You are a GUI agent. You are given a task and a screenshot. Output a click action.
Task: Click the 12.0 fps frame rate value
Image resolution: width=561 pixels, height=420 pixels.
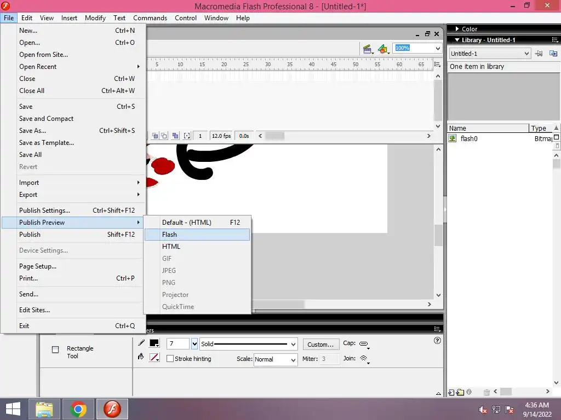(x=221, y=136)
